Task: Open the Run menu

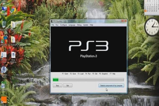Action: click(57, 25)
